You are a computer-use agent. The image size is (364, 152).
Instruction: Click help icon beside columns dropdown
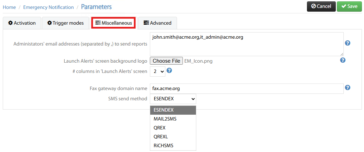pos(169,71)
